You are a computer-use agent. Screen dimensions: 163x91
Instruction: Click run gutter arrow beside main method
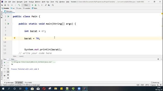(8, 24)
